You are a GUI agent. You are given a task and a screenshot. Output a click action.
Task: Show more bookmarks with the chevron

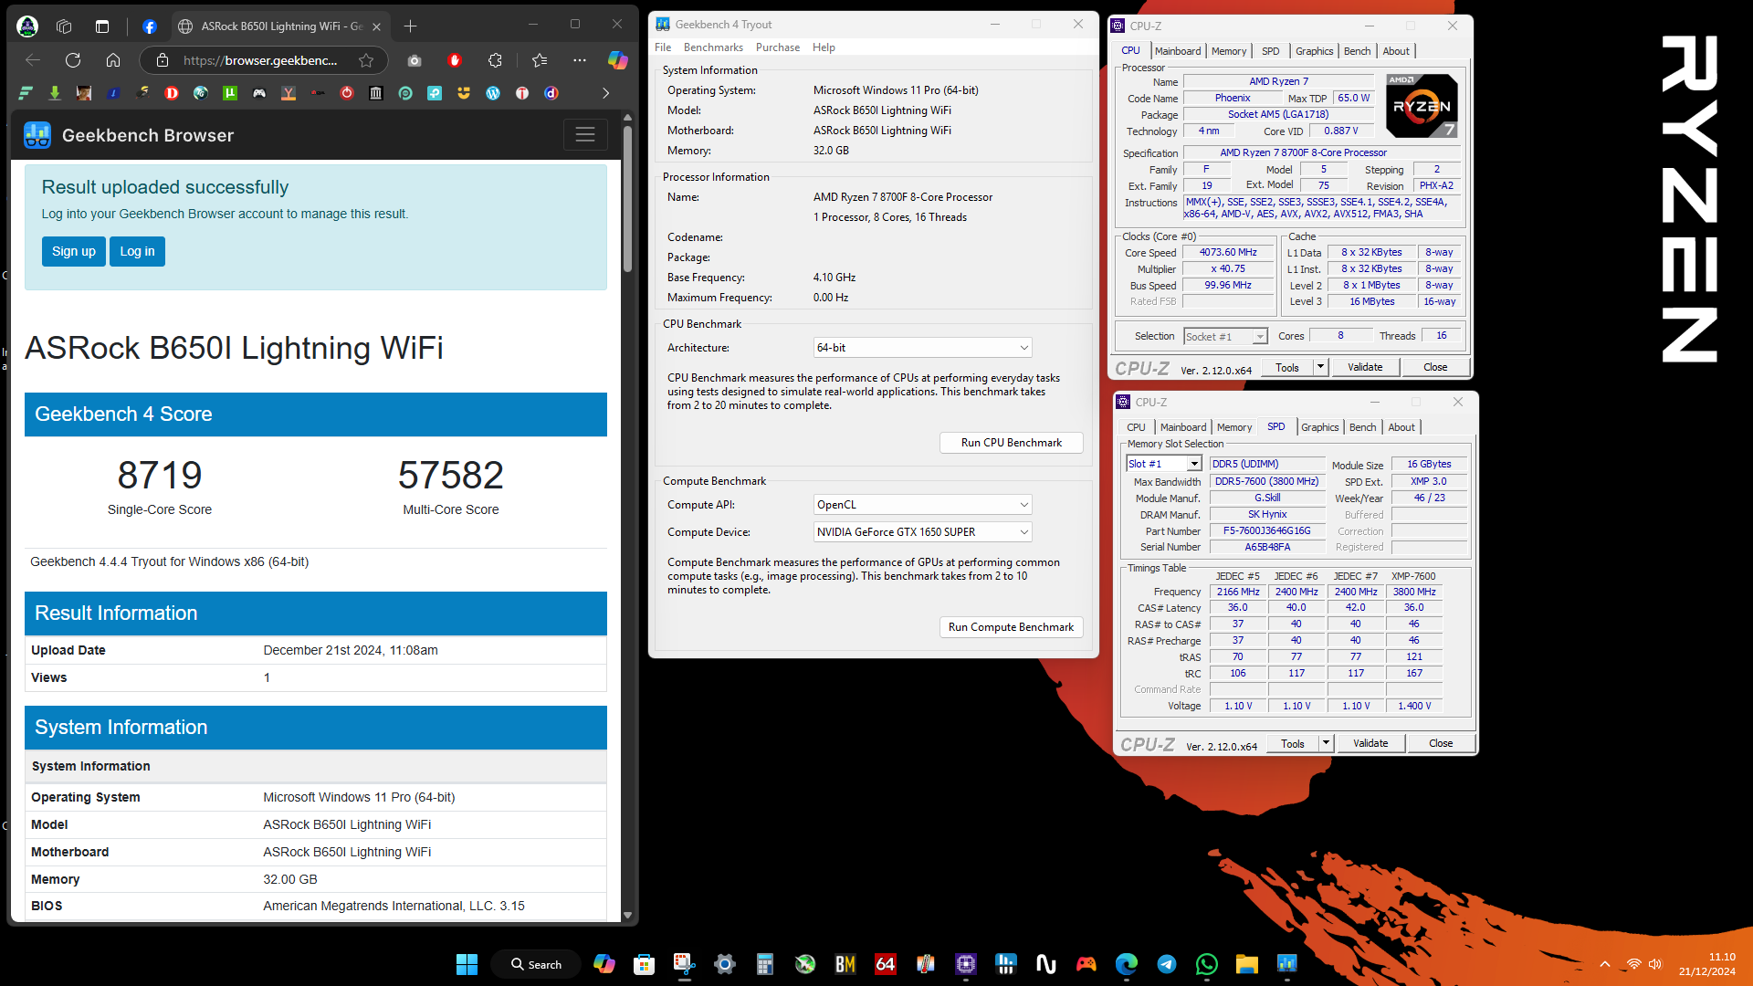[605, 93]
